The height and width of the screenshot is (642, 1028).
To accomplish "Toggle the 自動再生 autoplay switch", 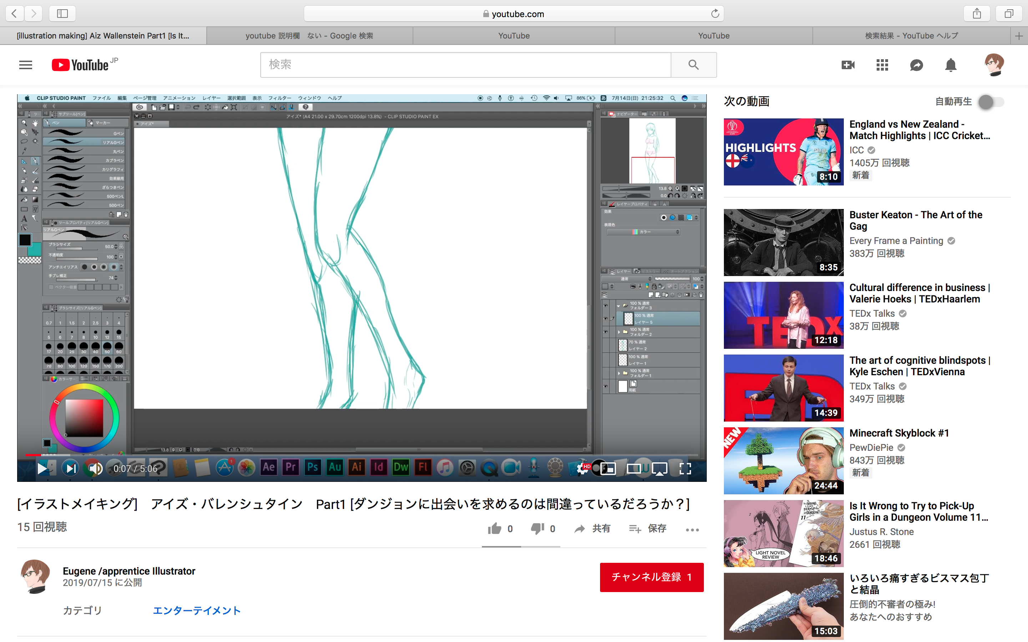I will pyautogui.click(x=992, y=102).
